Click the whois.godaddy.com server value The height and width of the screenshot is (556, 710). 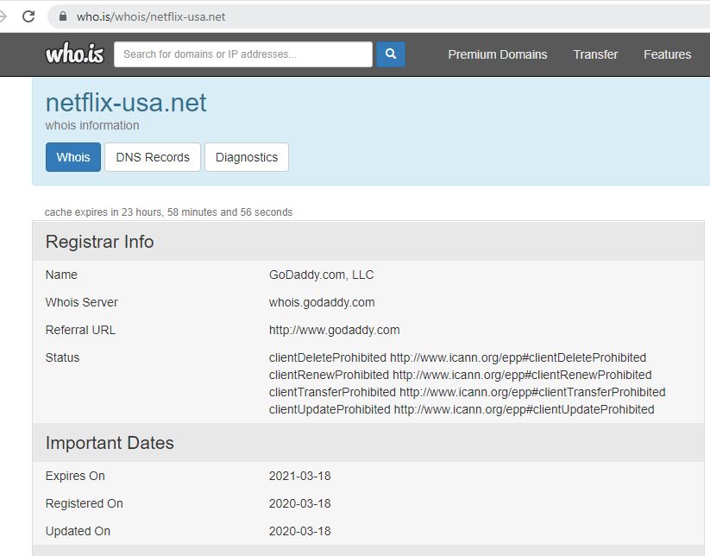coord(322,302)
